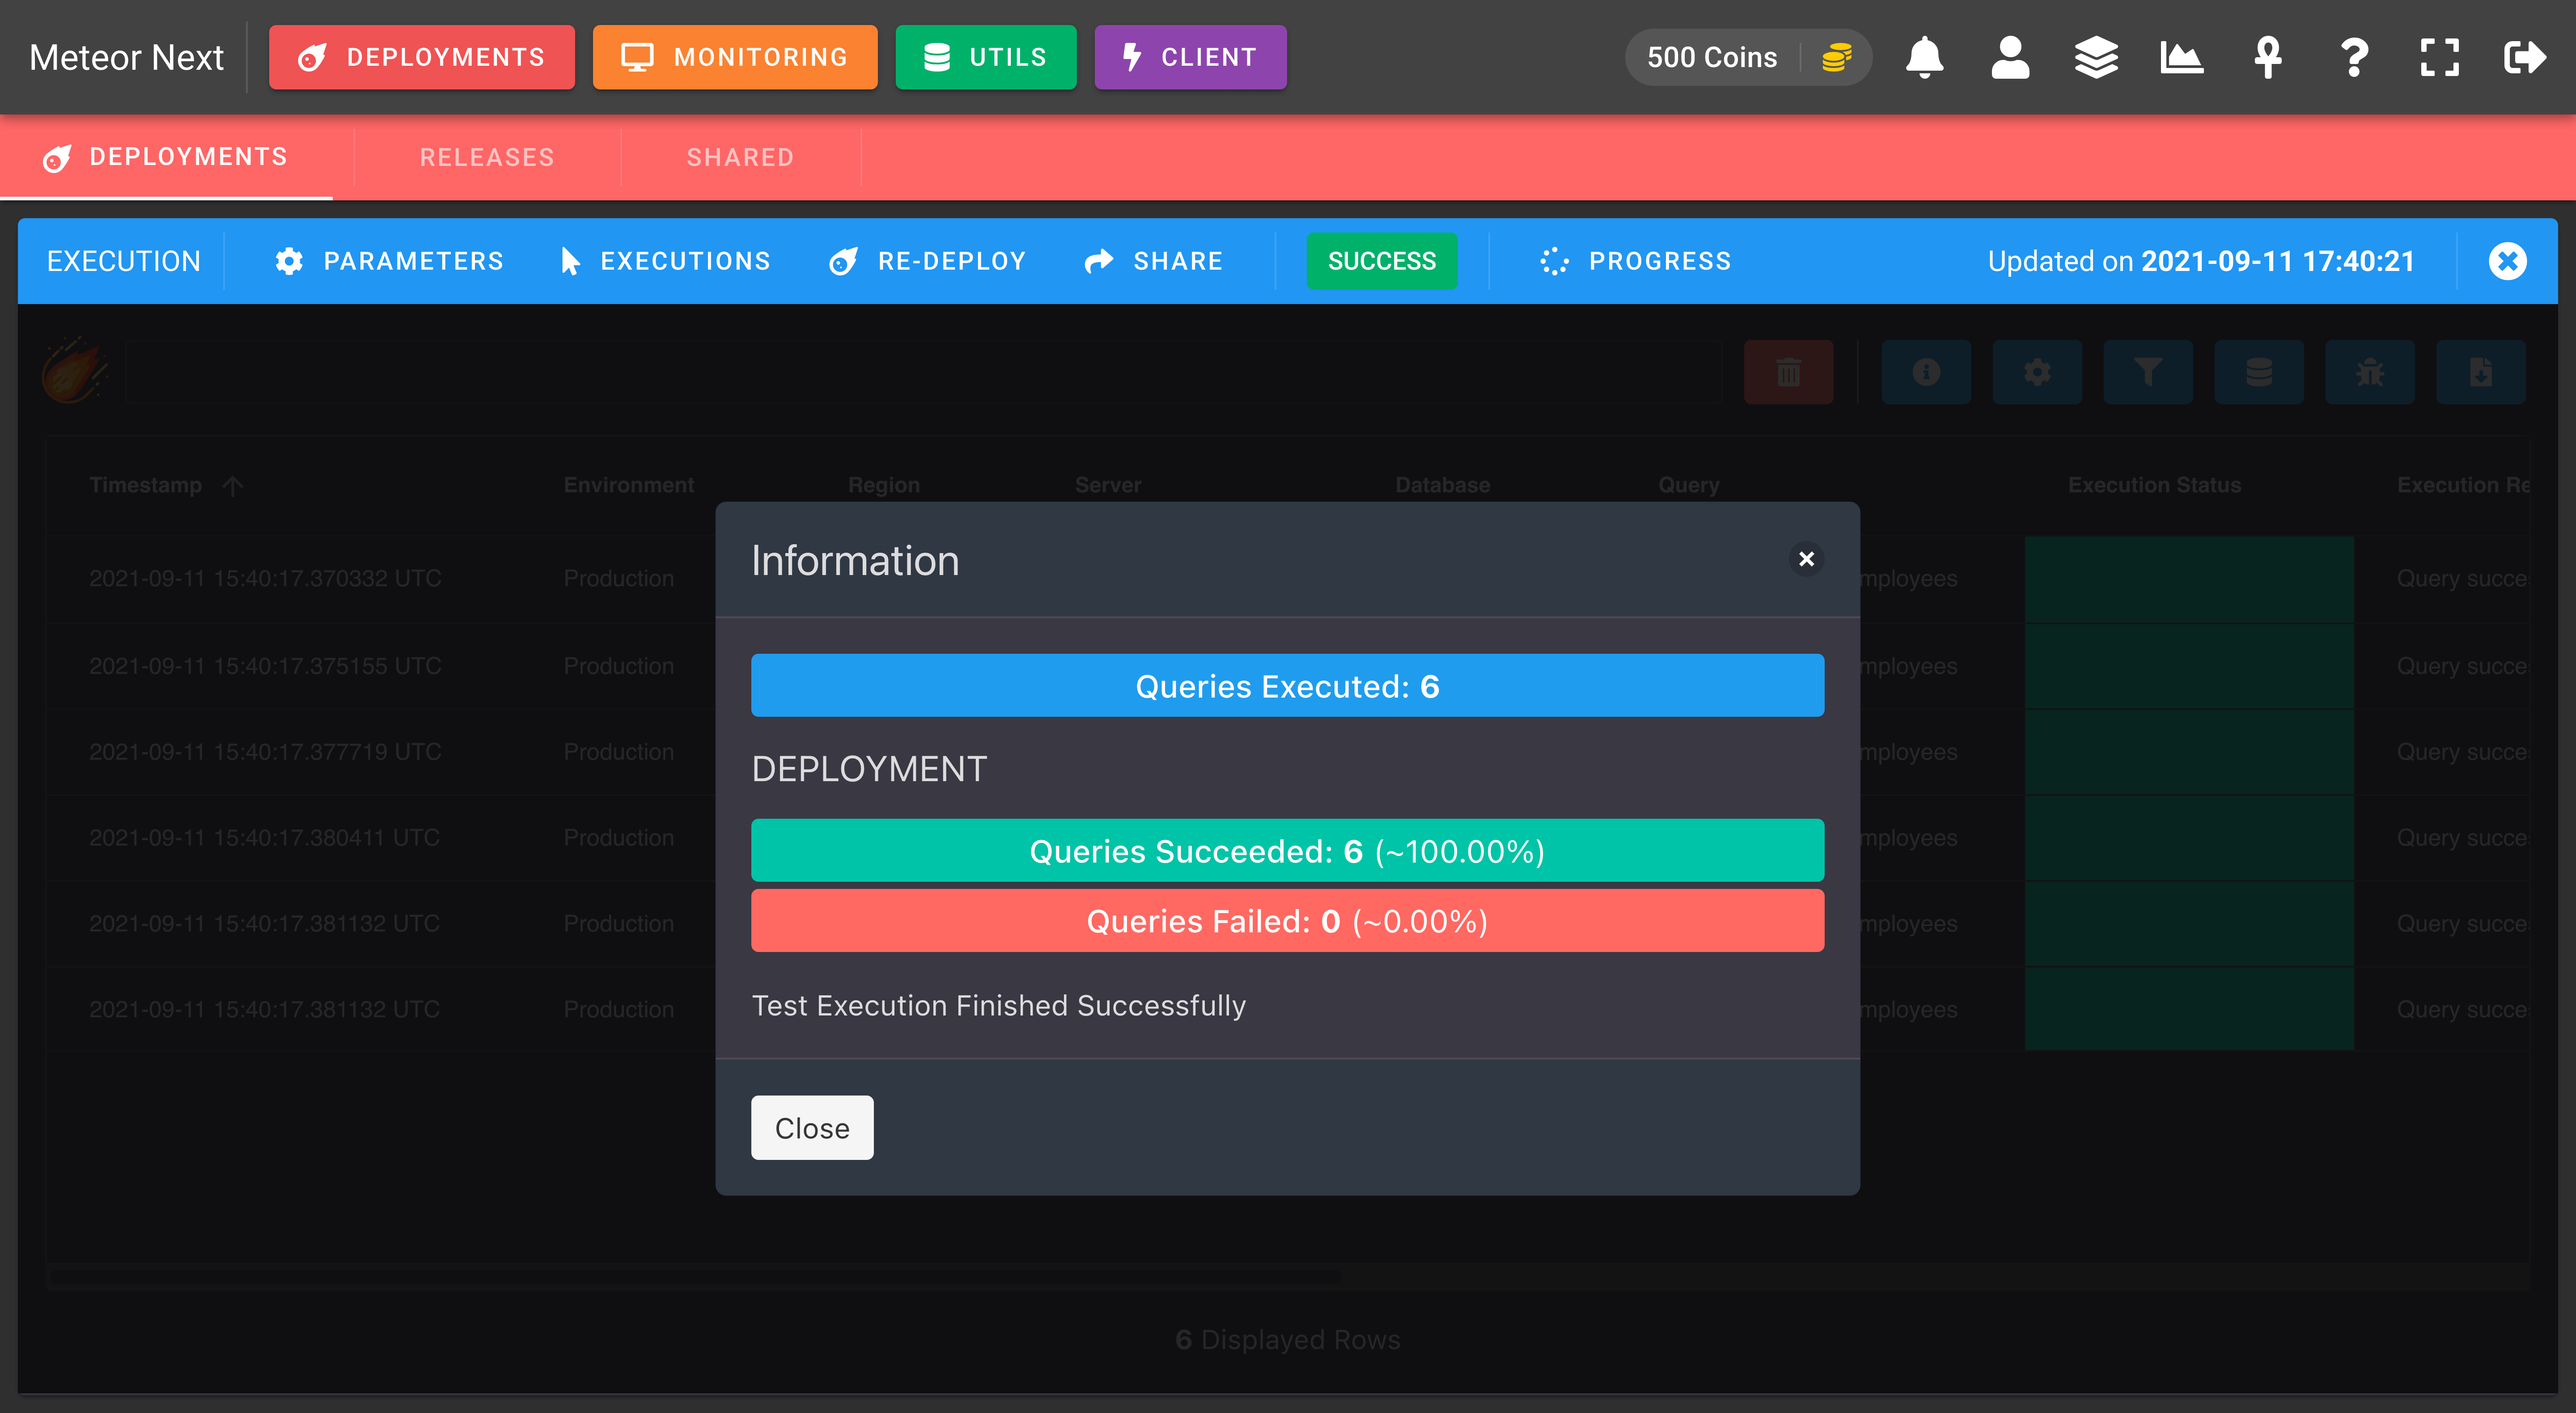
Task: Close the execution panel with the X circle
Action: coord(2507,261)
